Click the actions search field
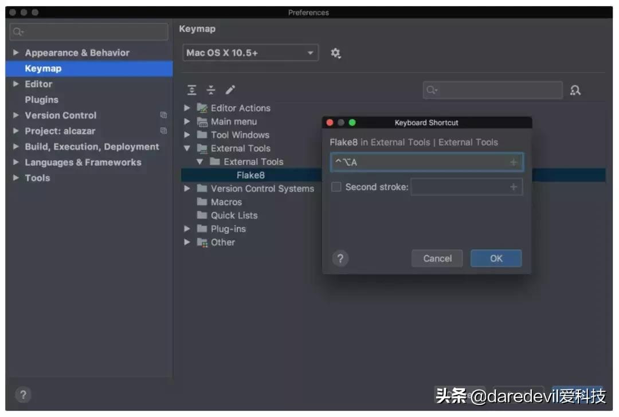This screenshot has height=417, width=619. click(x=493, y=90)
